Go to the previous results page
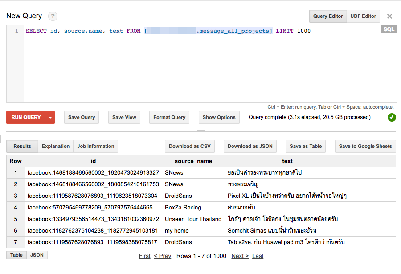 [162, 256]
